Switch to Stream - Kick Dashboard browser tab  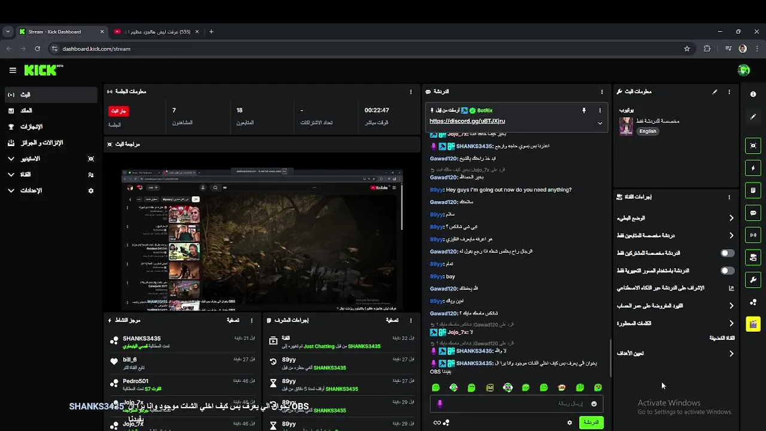(61, 32)
